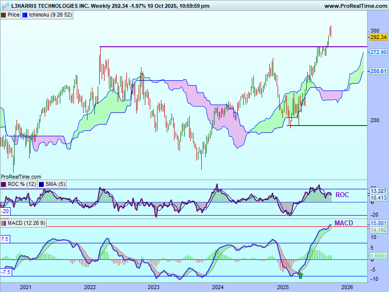The width and height of the screenshot is (389, 292).
Task: Click the 15.881 MACD value tag
Action: coord(378,224)
